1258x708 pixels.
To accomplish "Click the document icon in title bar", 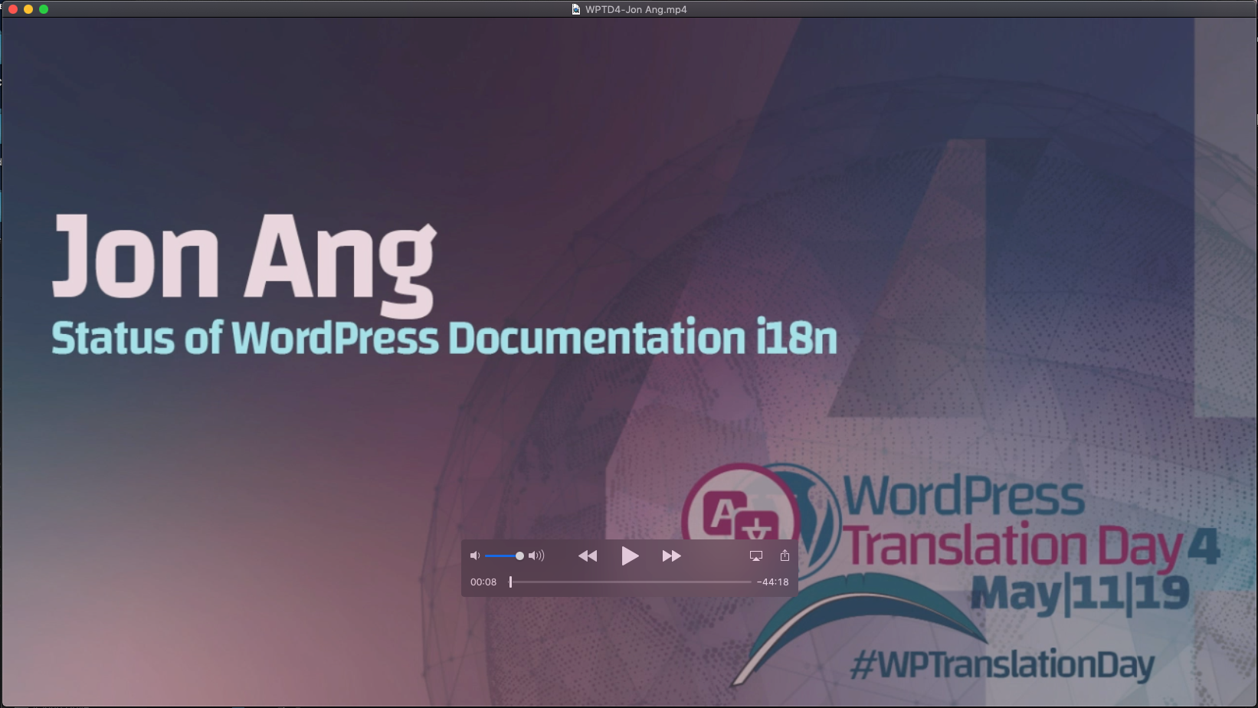I will click(x=576, y=9).
